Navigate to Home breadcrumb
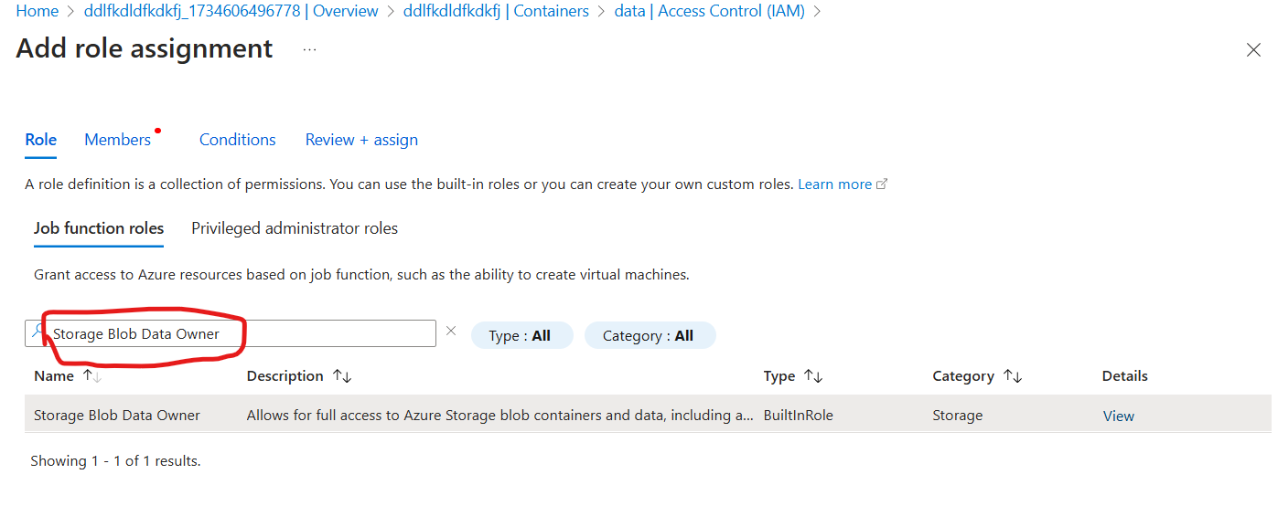 [x=37, y=11]
